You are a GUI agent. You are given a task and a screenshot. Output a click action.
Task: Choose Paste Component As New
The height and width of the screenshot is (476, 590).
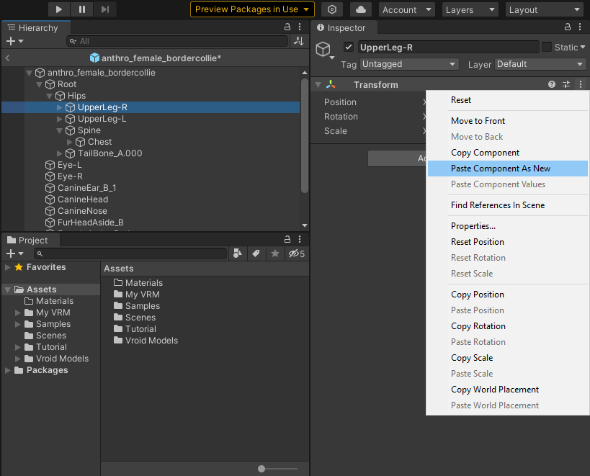coord(508,169)
